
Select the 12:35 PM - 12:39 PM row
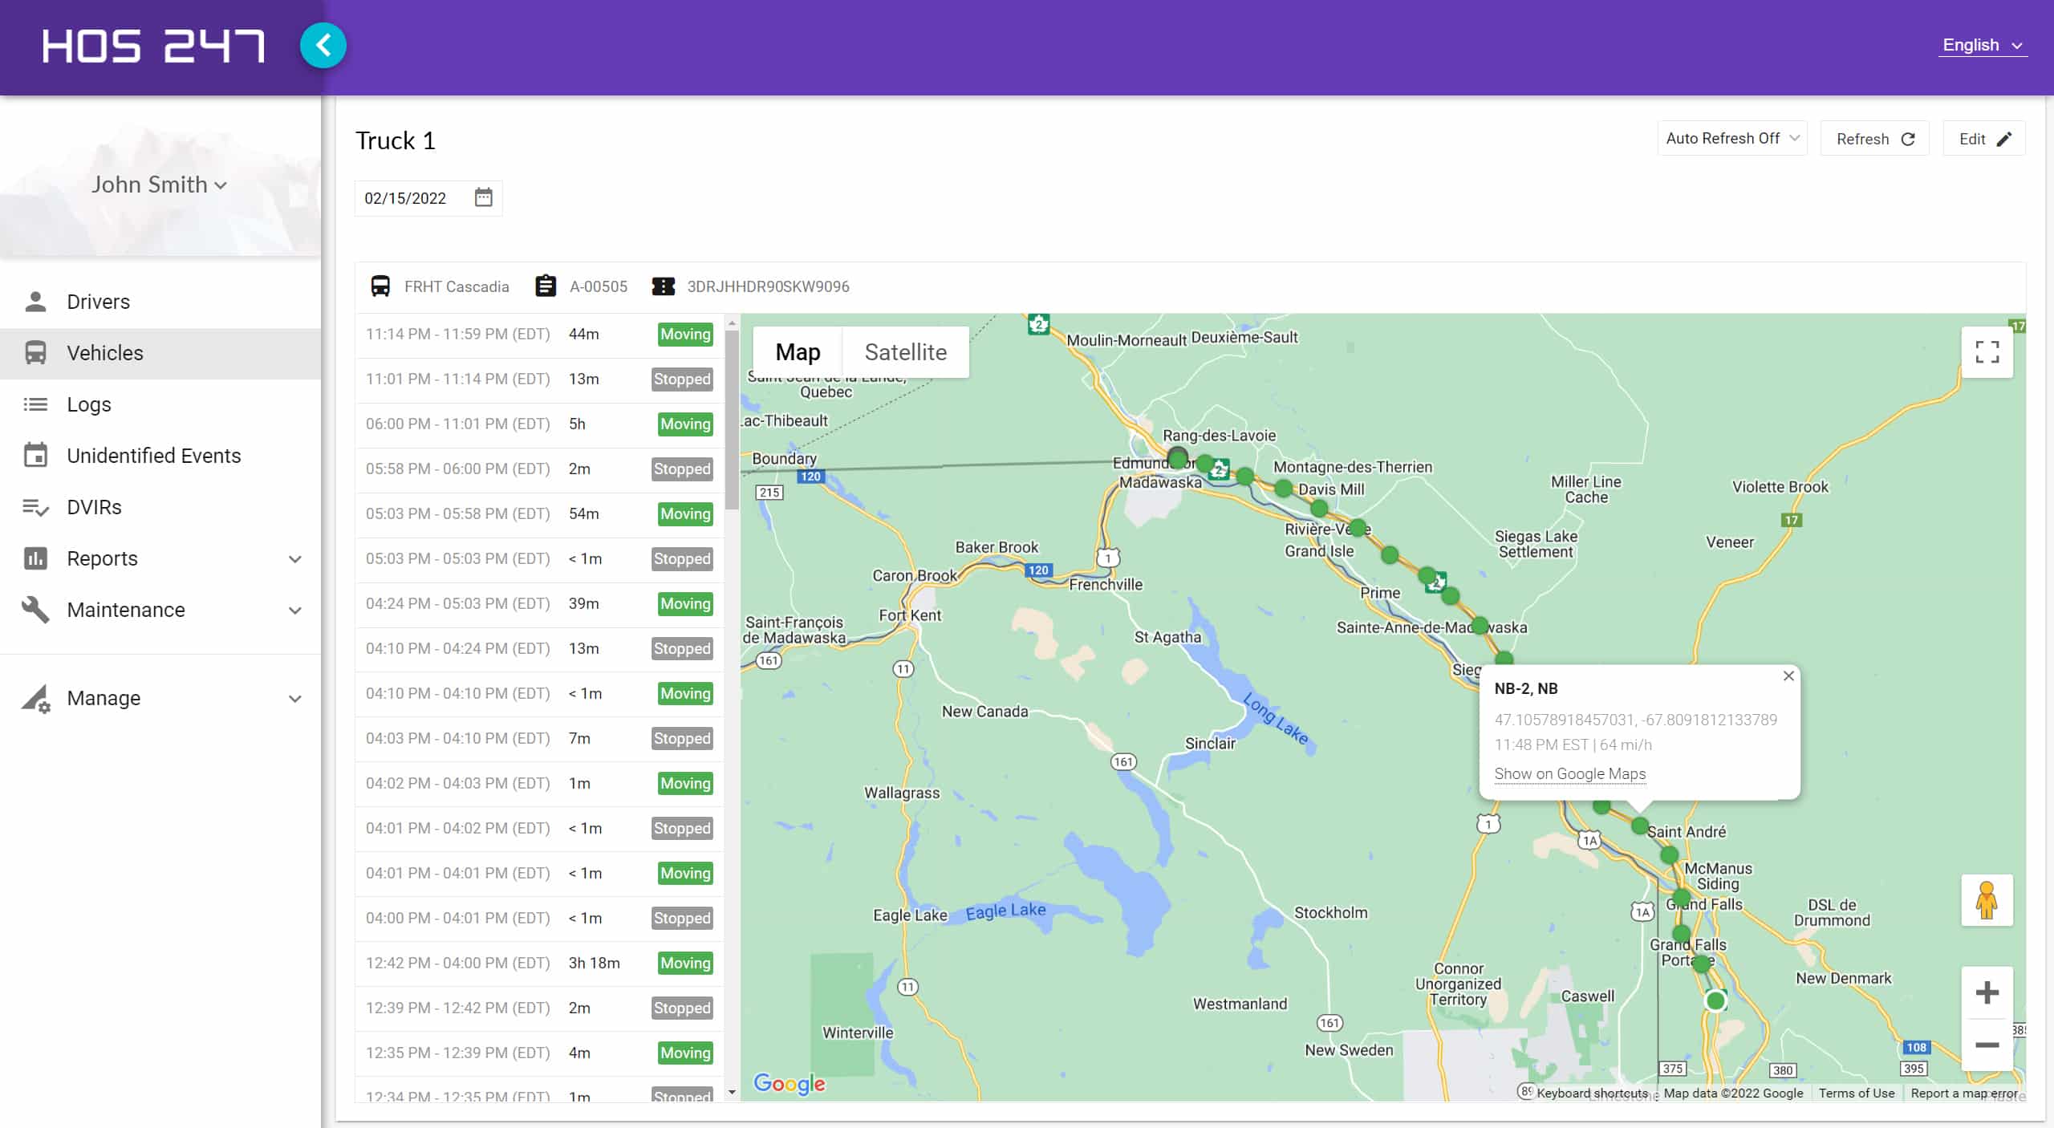pos(539,1053)
